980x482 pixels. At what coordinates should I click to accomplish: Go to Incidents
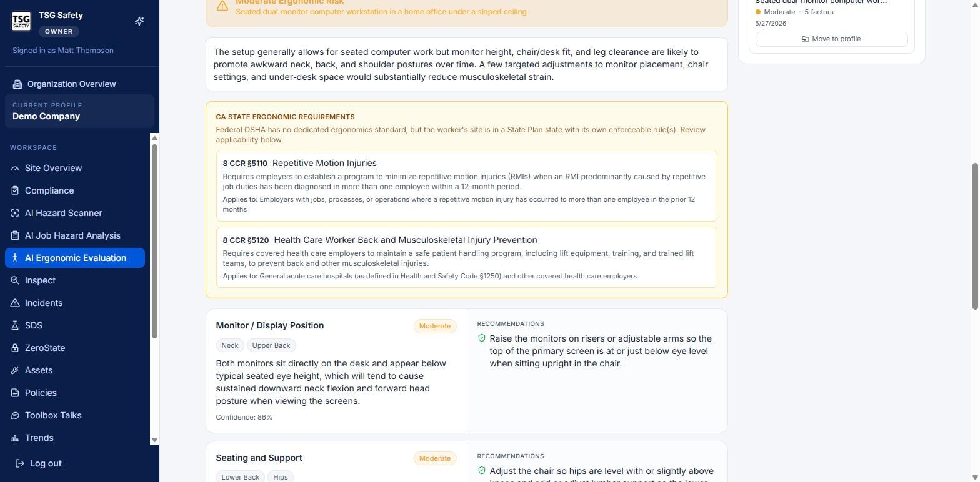75,303
